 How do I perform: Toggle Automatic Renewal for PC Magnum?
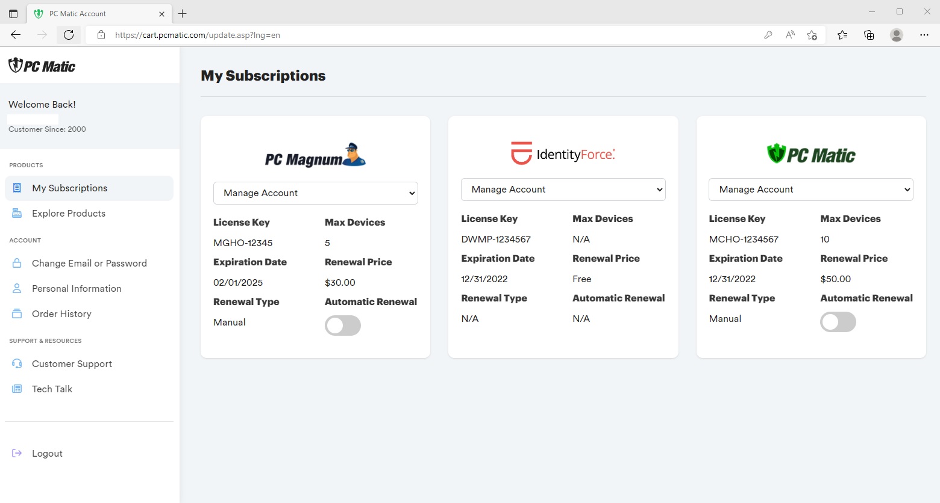pos(343,326)
